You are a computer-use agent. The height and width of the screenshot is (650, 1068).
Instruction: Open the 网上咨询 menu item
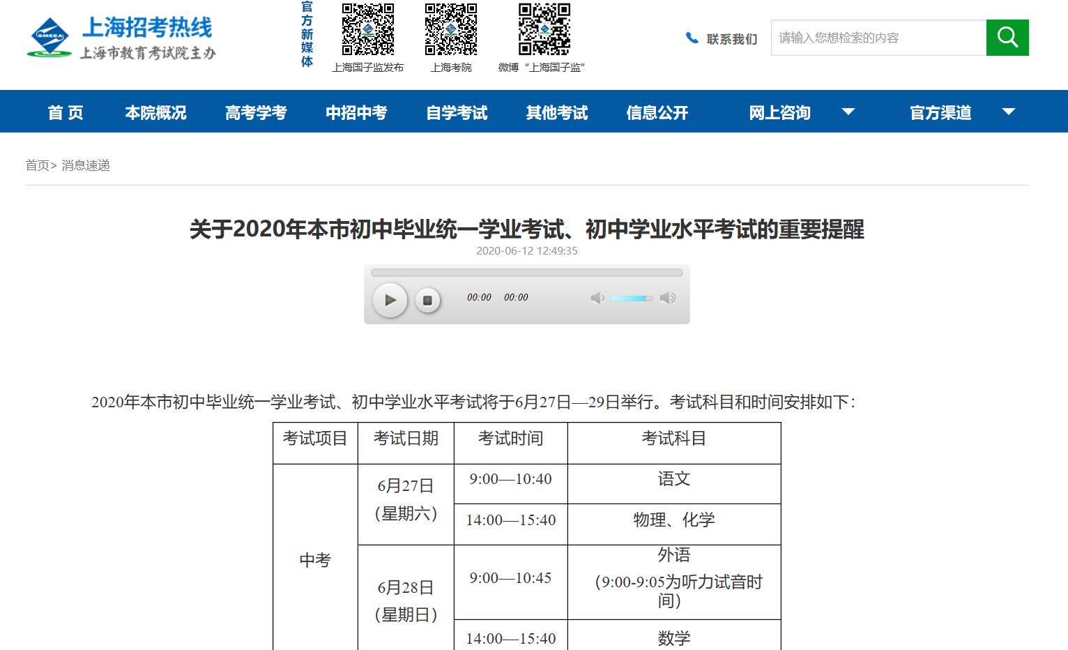pos(780,112)
